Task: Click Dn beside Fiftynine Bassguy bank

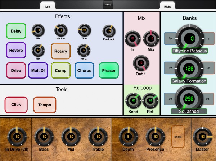Action: 170,38
